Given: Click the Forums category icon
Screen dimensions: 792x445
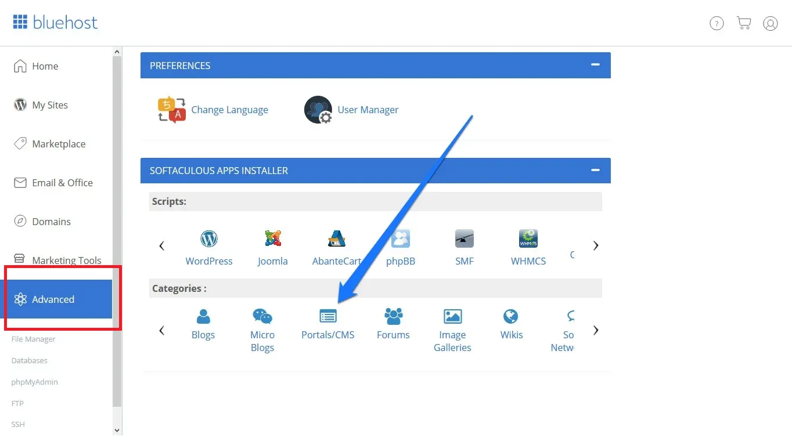Looking at the screenshot, I should pos(394,316).
